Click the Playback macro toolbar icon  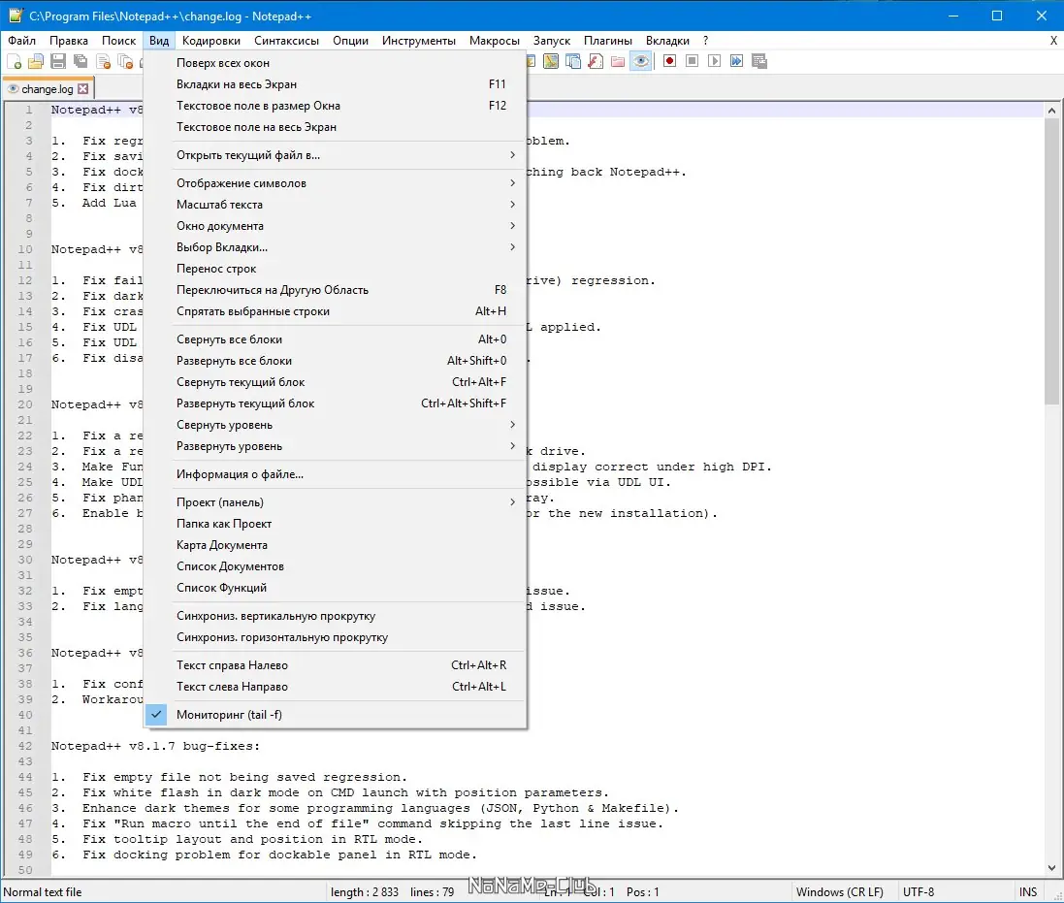tap(715, 61)
